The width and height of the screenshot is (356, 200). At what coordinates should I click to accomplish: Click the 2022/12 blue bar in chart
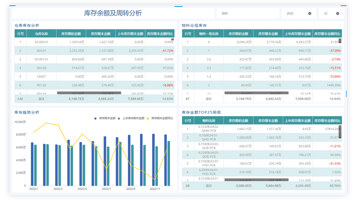166,160
